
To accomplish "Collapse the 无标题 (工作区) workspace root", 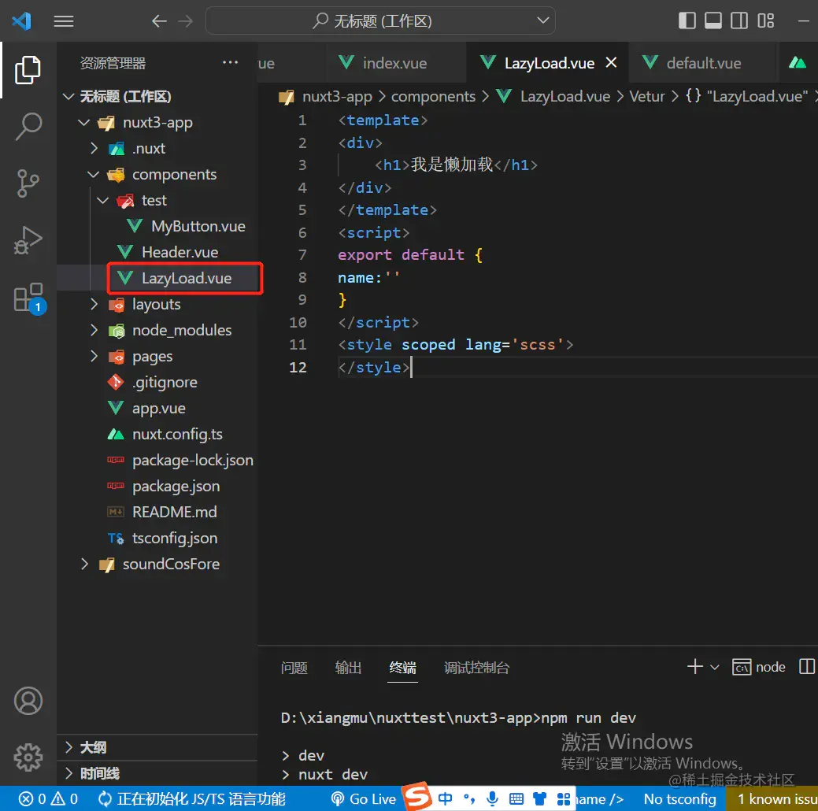I will click(68, 96).
